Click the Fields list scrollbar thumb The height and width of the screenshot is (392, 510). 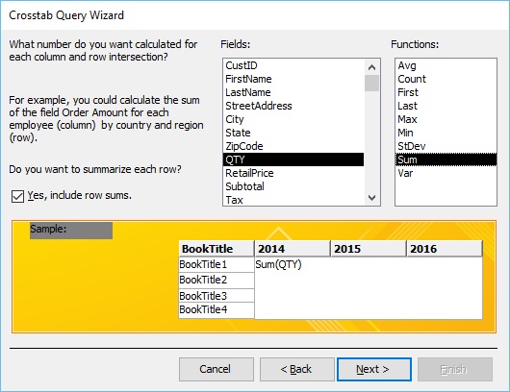[x=371, y=84]
